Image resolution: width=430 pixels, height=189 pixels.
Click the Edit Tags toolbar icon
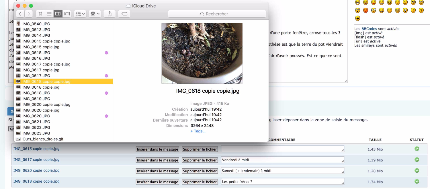tap(124, 14)
